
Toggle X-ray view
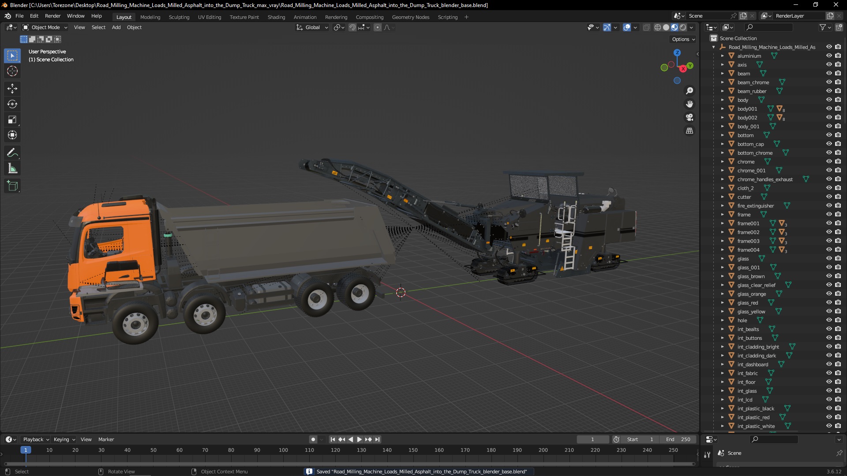647,27
